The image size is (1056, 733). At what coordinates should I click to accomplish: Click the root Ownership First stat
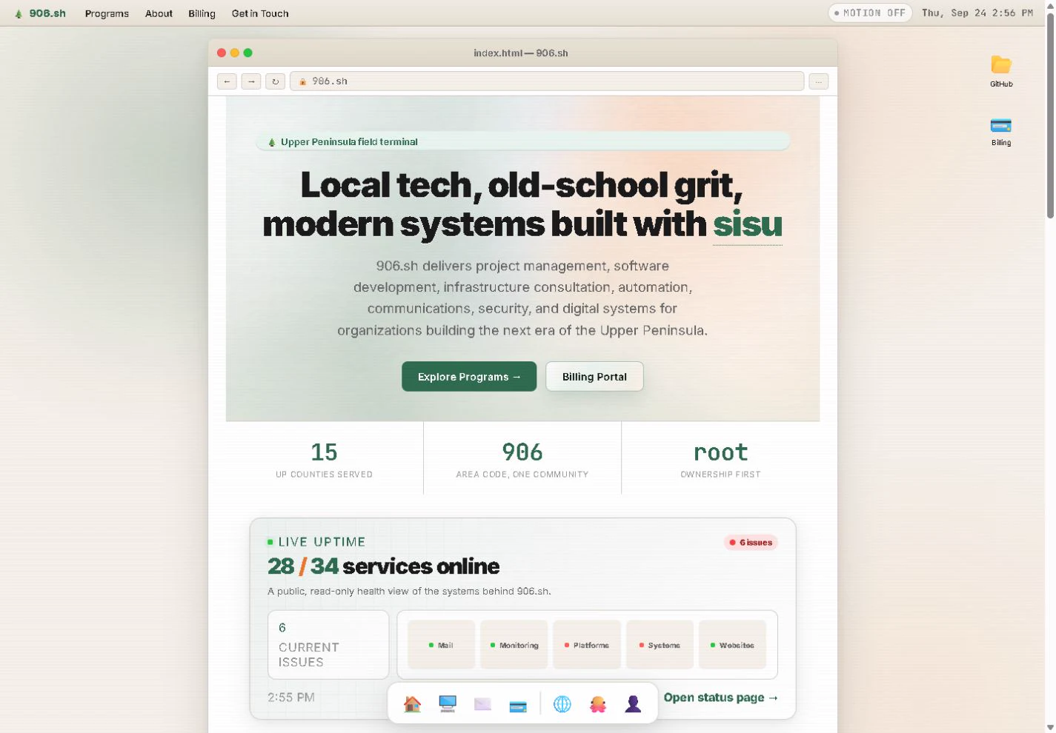[x=720, y=459]
